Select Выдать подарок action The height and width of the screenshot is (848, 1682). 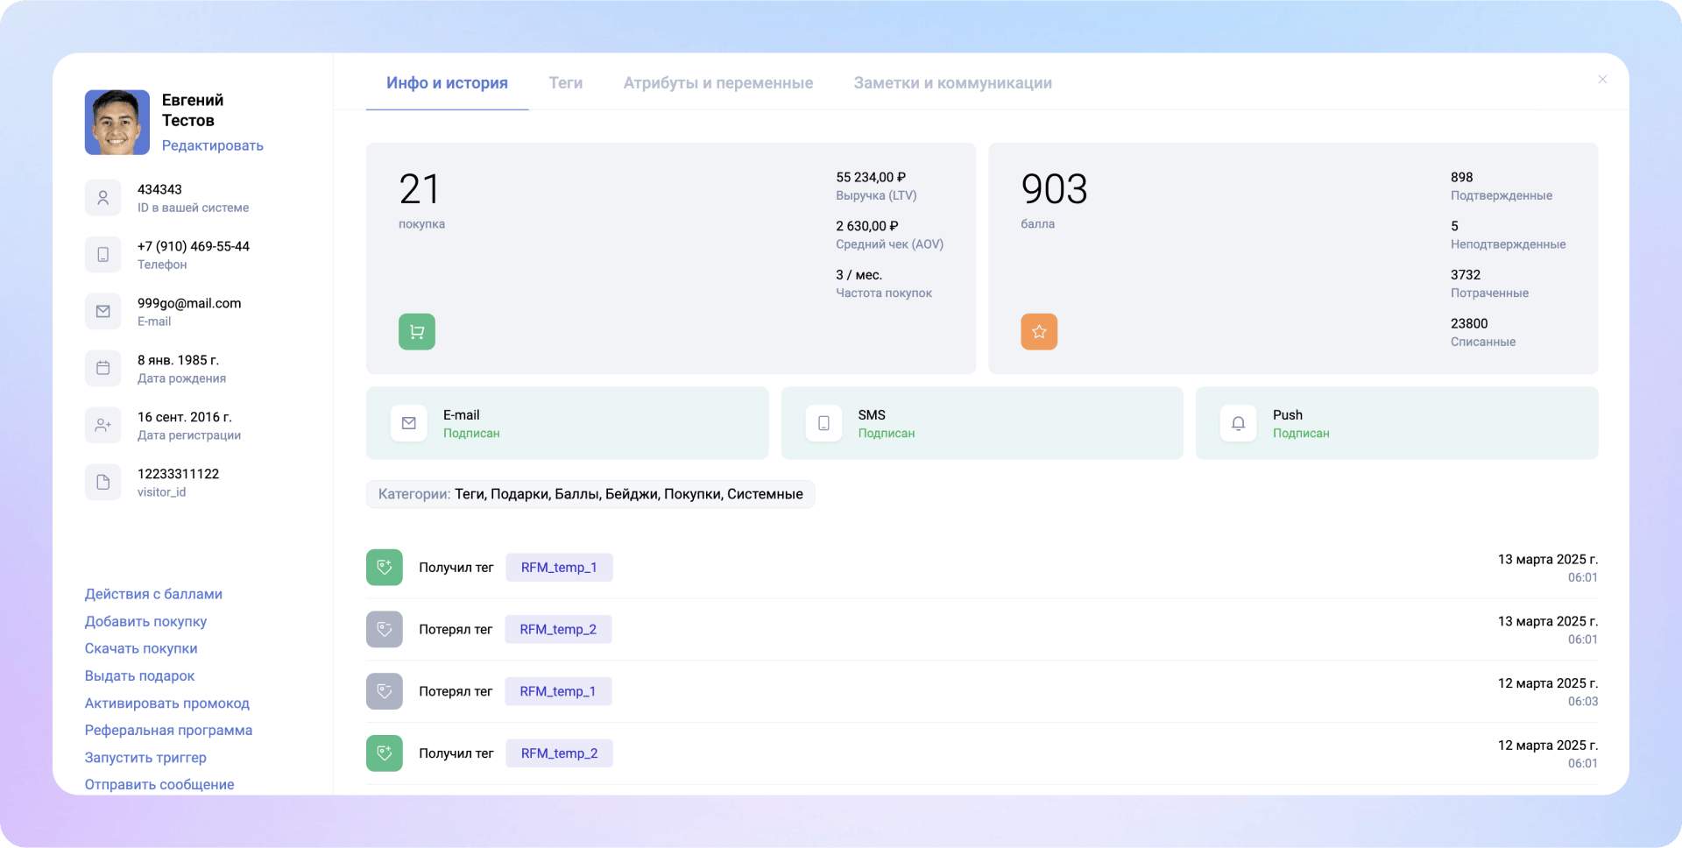pyautogui.click(x=139, y=675)
